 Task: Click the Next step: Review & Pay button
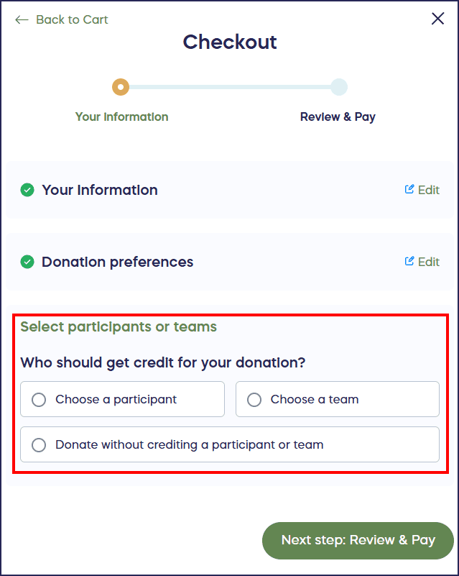pyautogui.click(x=357, y=539)
